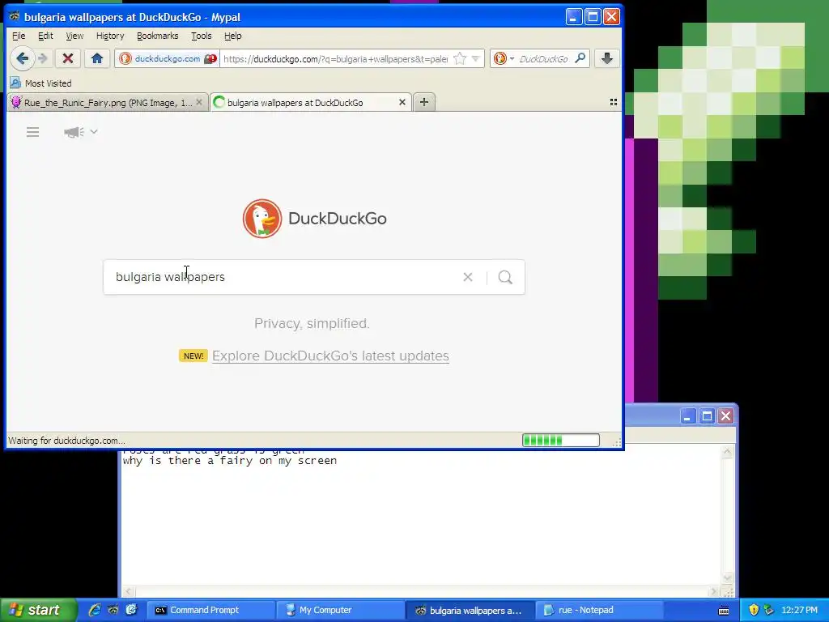Screen dimensions: 829x622
Task: Click the page loading progress bar
Action: (x=561, y=440)
